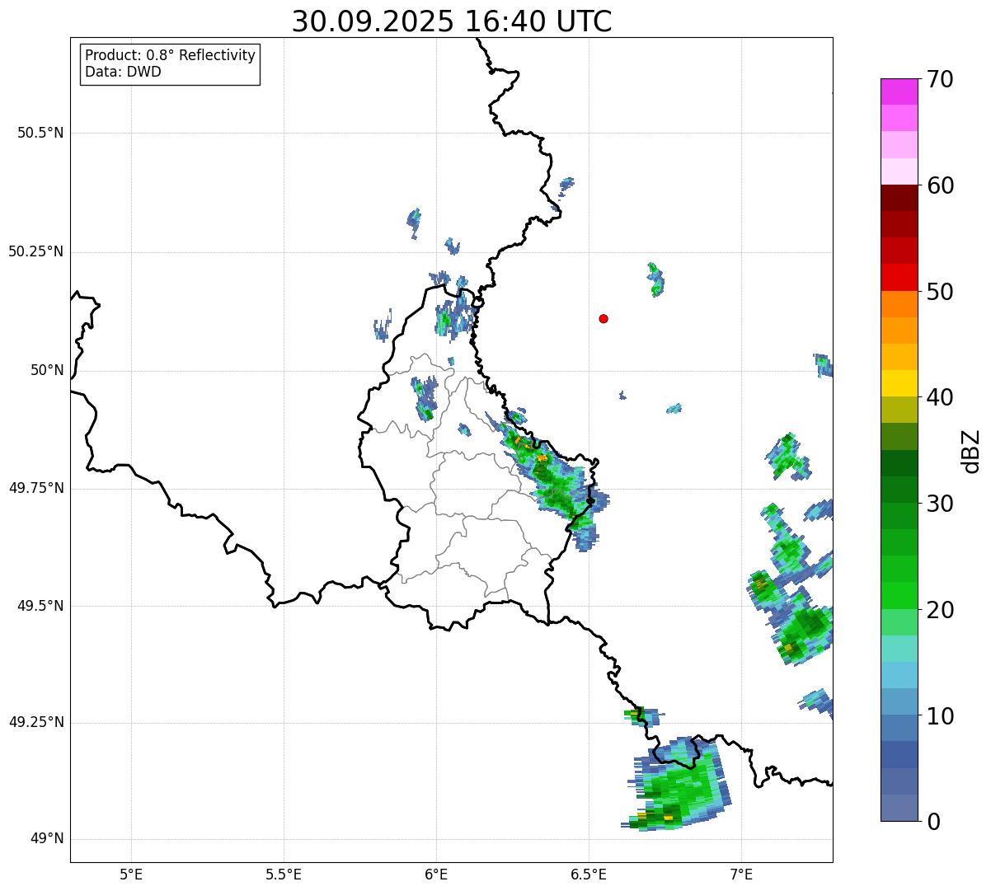Click the dark red 60 dBZ swatch
The height and width of the screenshot is (891, 991).
905,197
